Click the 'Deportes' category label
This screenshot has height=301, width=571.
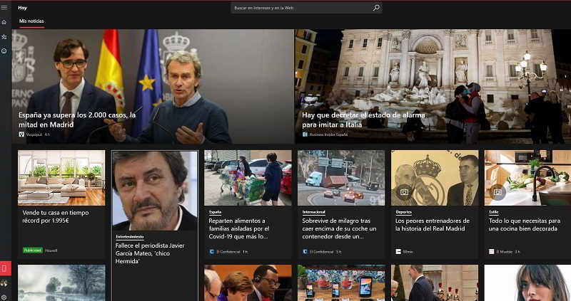(x=403, y=211)
